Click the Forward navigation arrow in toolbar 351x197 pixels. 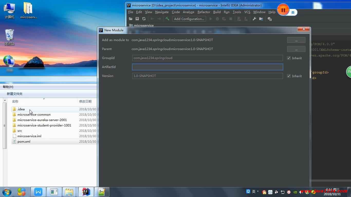(x=159, y=19)
